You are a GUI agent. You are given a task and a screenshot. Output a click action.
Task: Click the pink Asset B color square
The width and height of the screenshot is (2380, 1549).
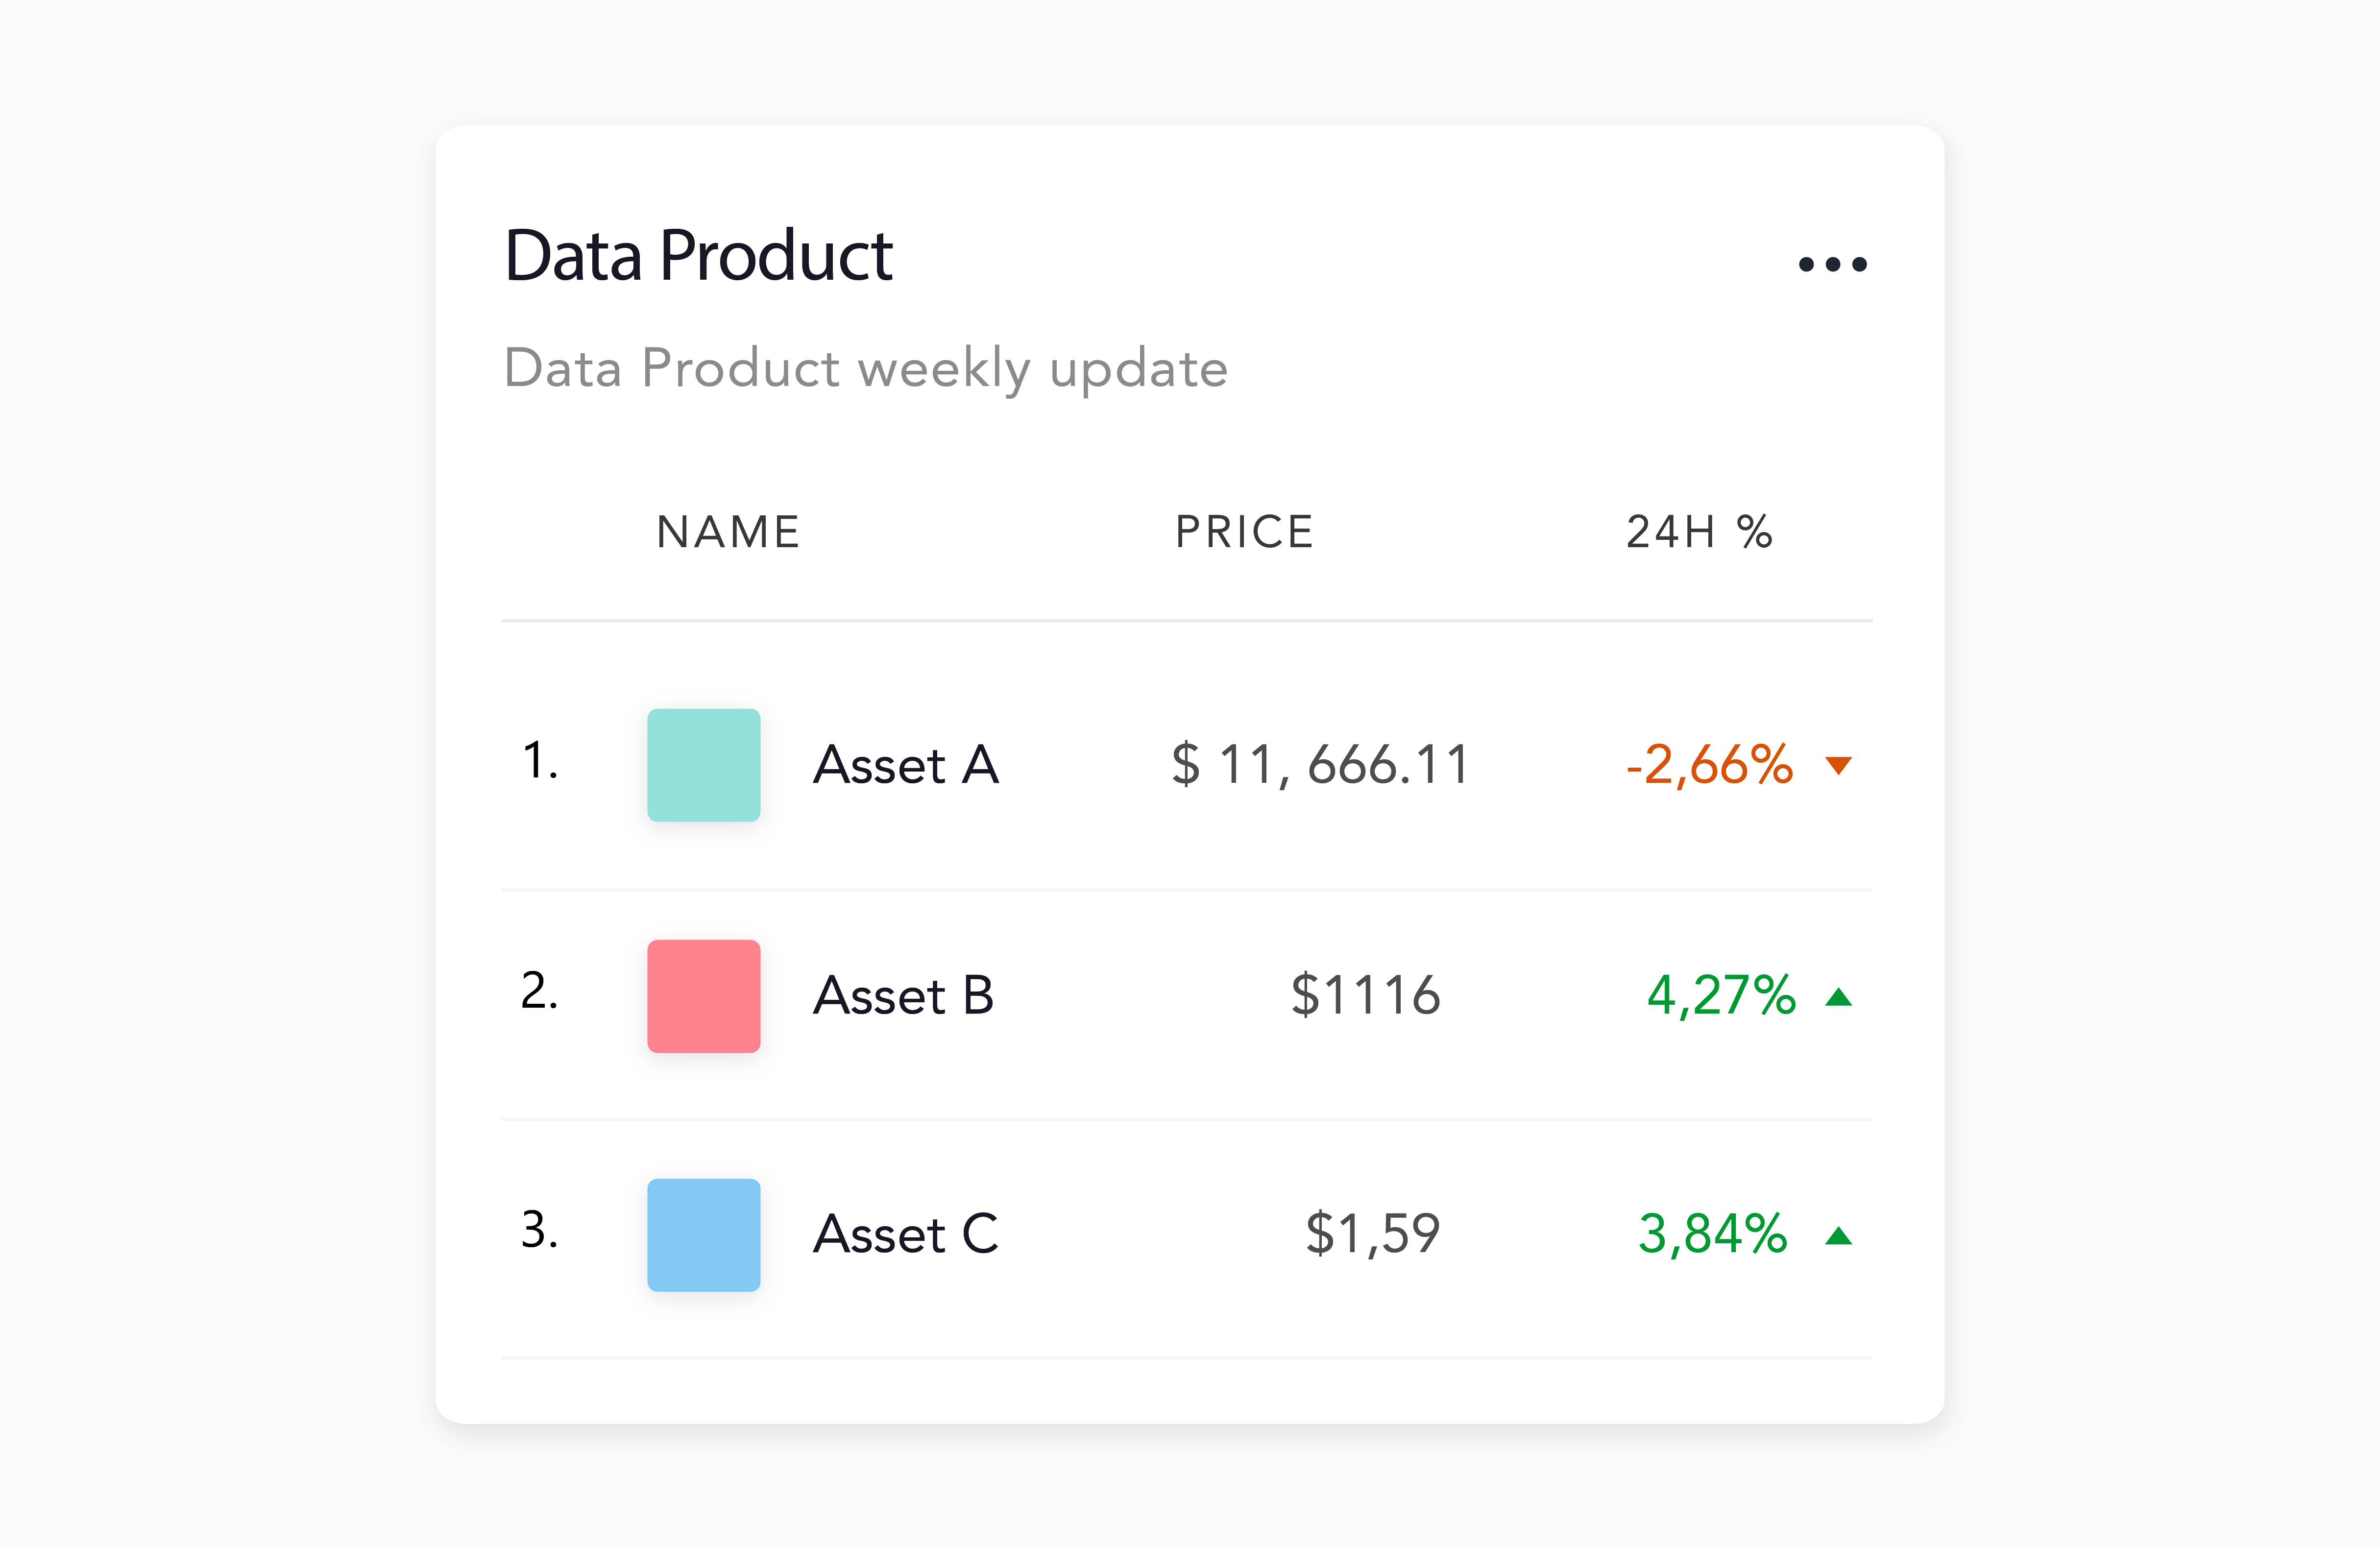(703, 996)
